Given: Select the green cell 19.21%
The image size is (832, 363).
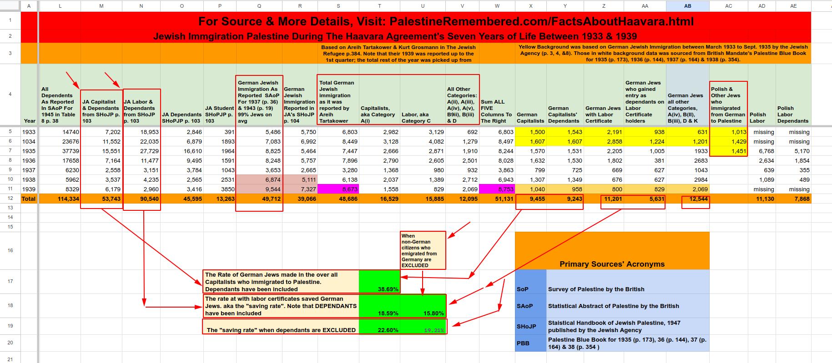Looking at the screenshot, I should [x=423, y=326].
